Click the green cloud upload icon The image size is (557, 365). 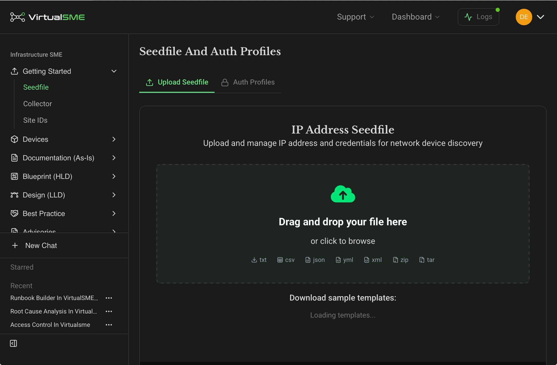pos(343,194)
